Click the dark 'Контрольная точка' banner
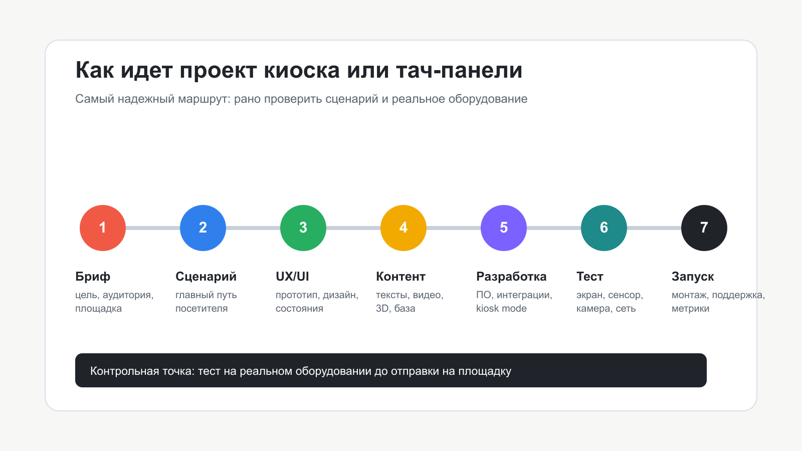This screenshot has width=802, height=451. (x=391, y=370)
